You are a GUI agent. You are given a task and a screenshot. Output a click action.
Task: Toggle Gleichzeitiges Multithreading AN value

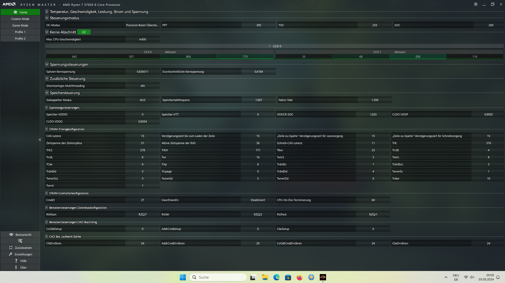point(142,86)
